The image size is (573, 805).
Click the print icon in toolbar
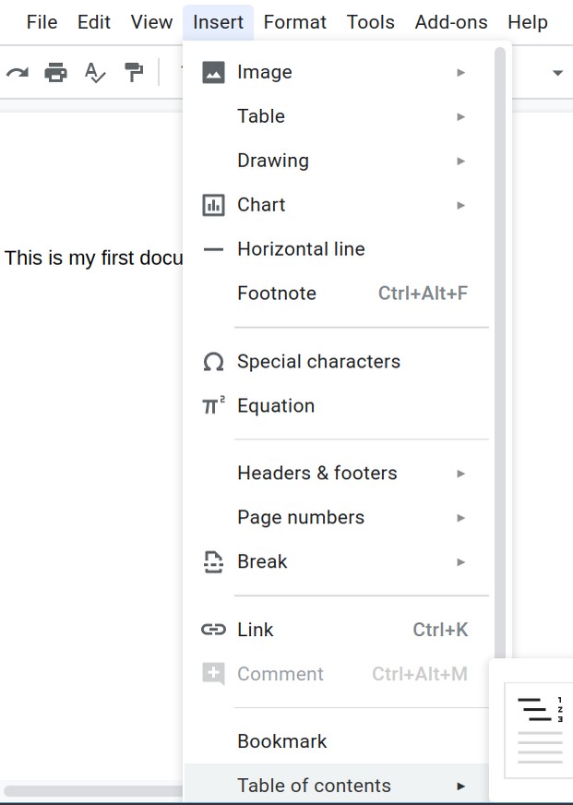pyautogui.click(x=56, y=72)
